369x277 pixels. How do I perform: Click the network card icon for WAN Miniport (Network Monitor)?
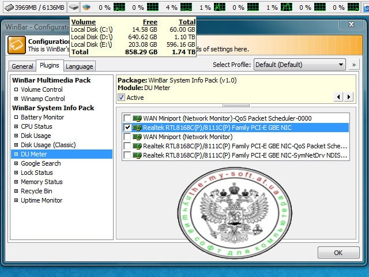(x=137, y=137)
